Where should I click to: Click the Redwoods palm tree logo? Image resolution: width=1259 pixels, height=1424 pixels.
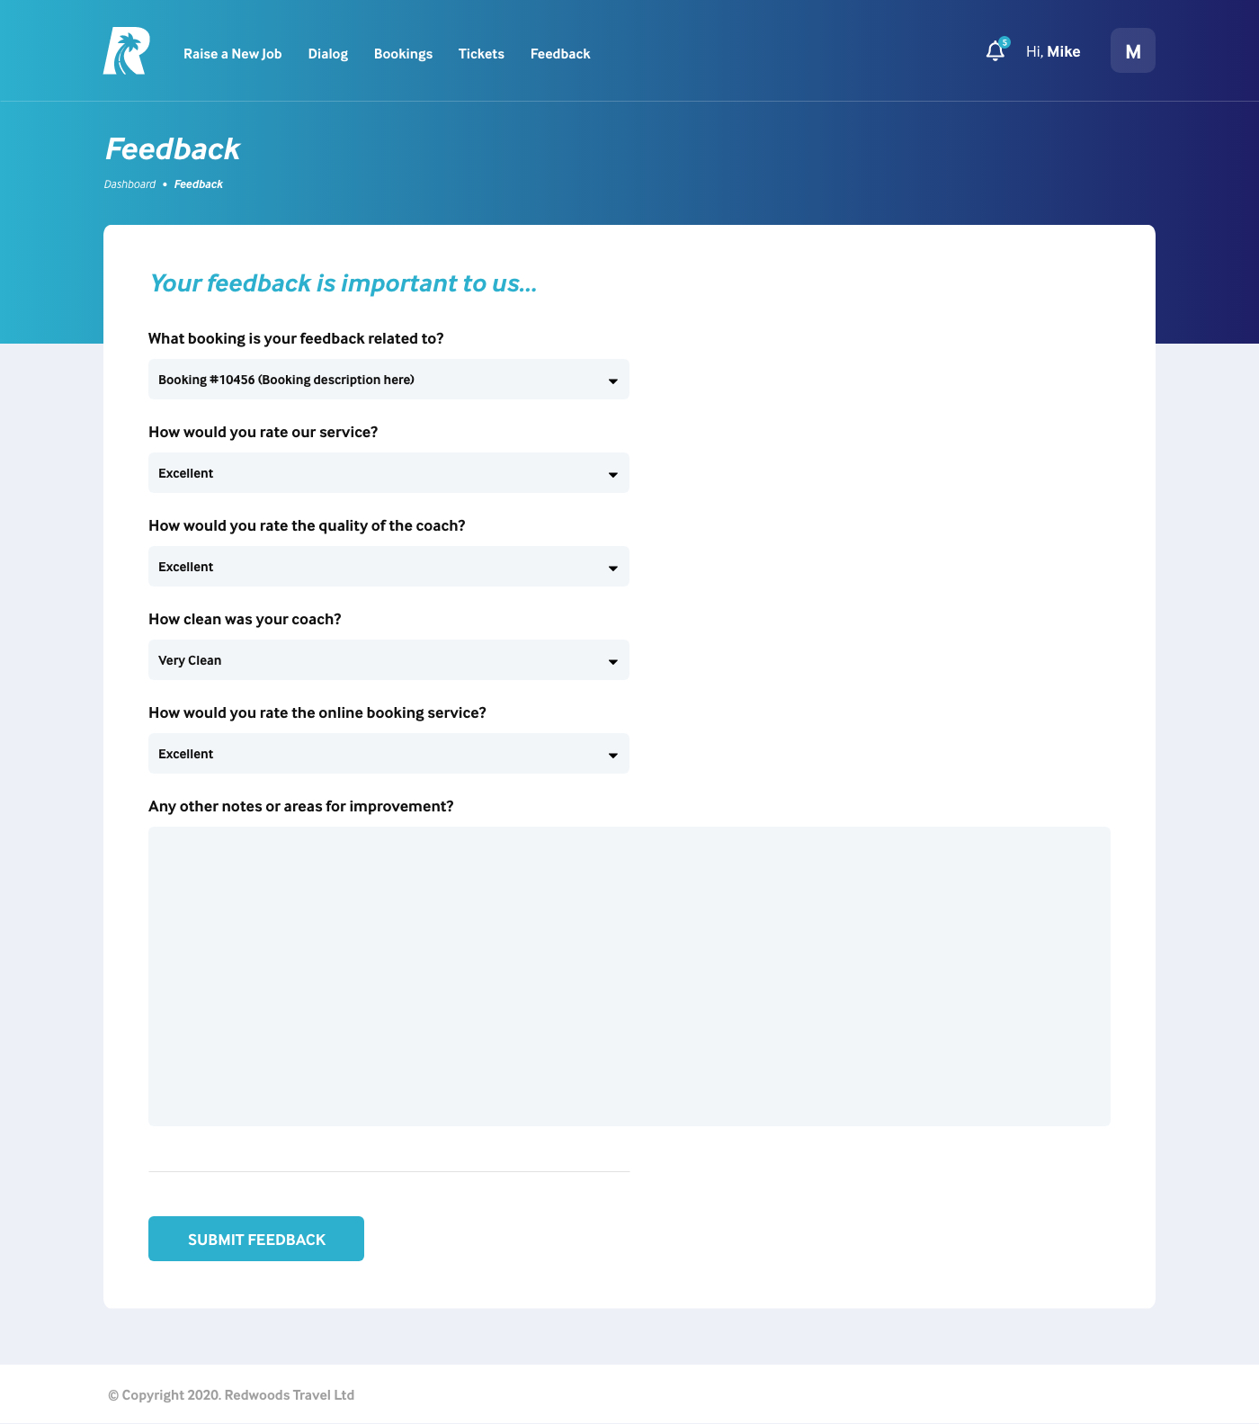(x=126, y=50)
